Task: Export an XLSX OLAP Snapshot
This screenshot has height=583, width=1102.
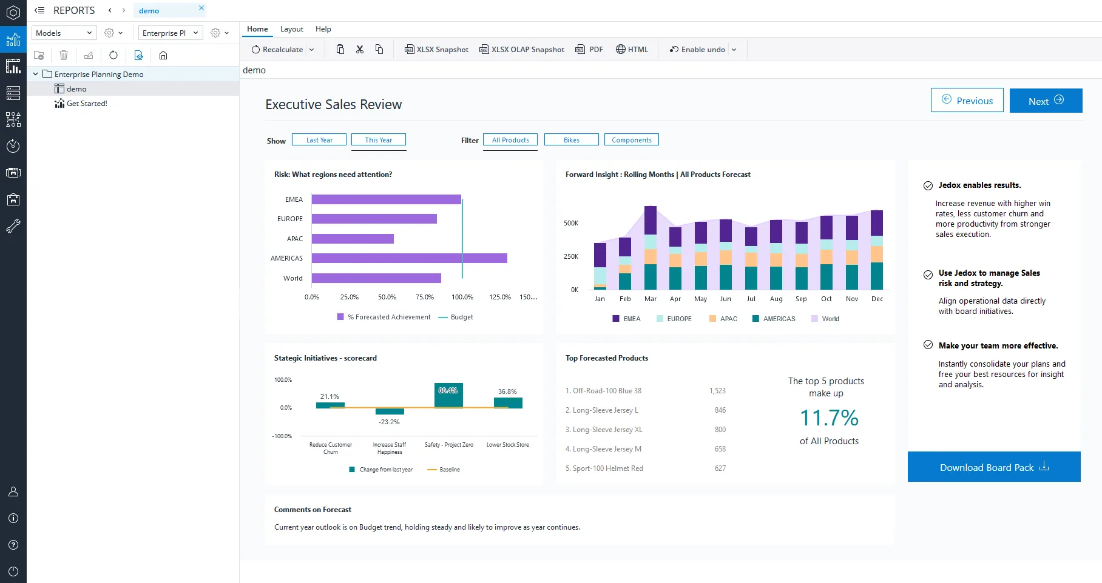Action: (522, 49)
